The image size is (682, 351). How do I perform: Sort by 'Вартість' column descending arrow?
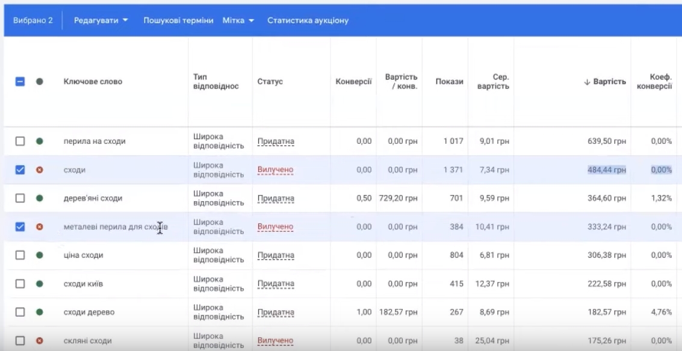coord(605,82)
